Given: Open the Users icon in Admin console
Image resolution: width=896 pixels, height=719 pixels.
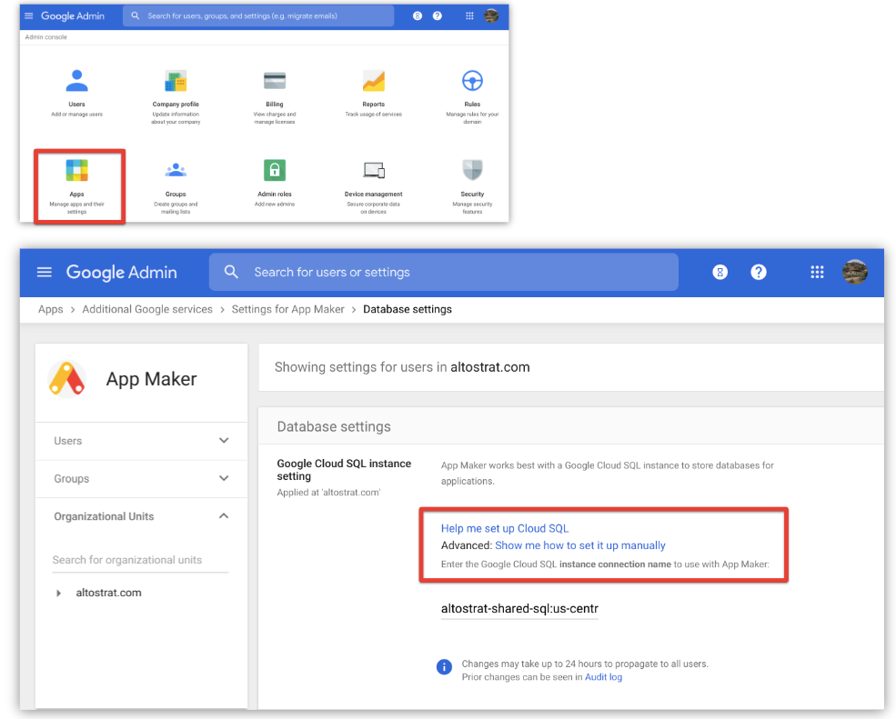Looking at the screenshot, I should tap(76, 81).
